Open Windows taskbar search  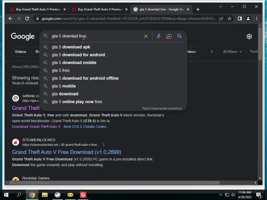pos(19,195)
